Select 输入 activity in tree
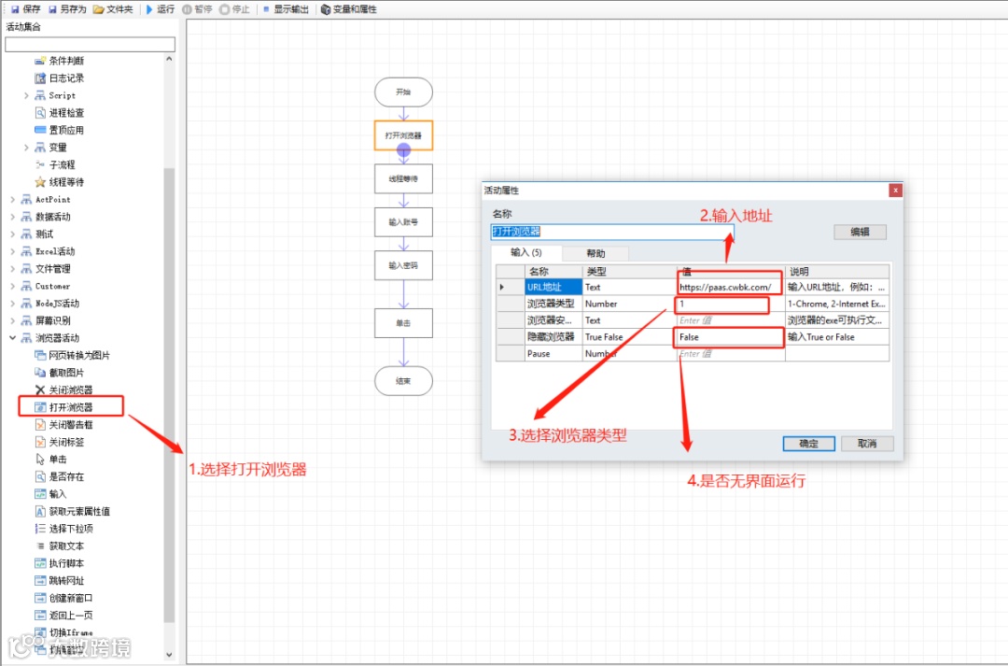 click(x=58, y=494)
